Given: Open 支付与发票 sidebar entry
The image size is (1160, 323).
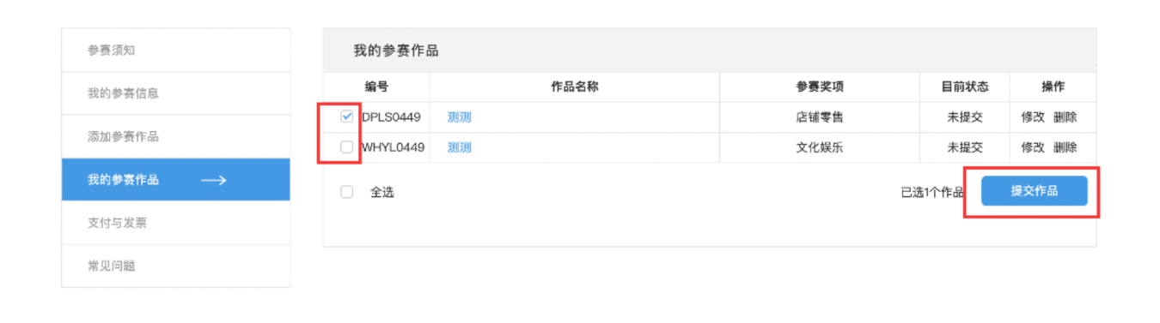Looking at the screenshot, I should [175, 223].
